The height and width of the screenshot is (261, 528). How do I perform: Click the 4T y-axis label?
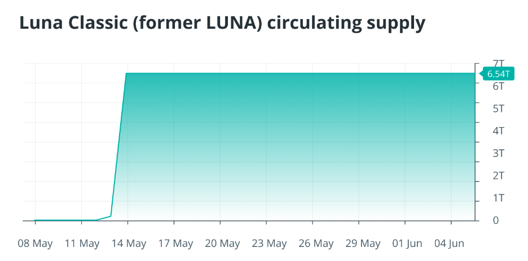[x=499, y=130]
